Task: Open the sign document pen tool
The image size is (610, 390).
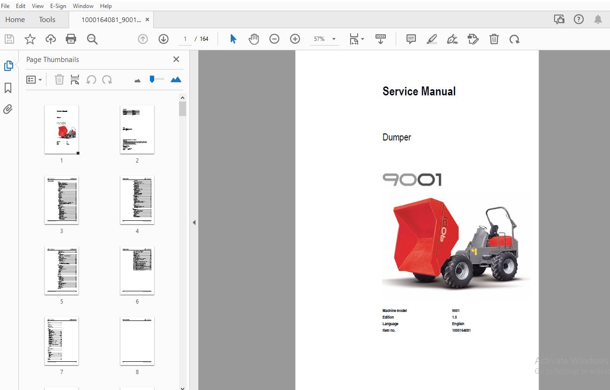Action: click(x=453, y=39)
